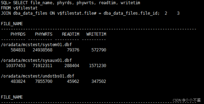Click the PHYRDS column header

18,34
